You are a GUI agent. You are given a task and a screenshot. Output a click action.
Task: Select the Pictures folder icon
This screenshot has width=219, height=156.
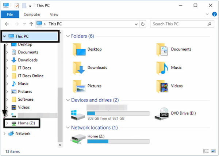coord(79,87)
